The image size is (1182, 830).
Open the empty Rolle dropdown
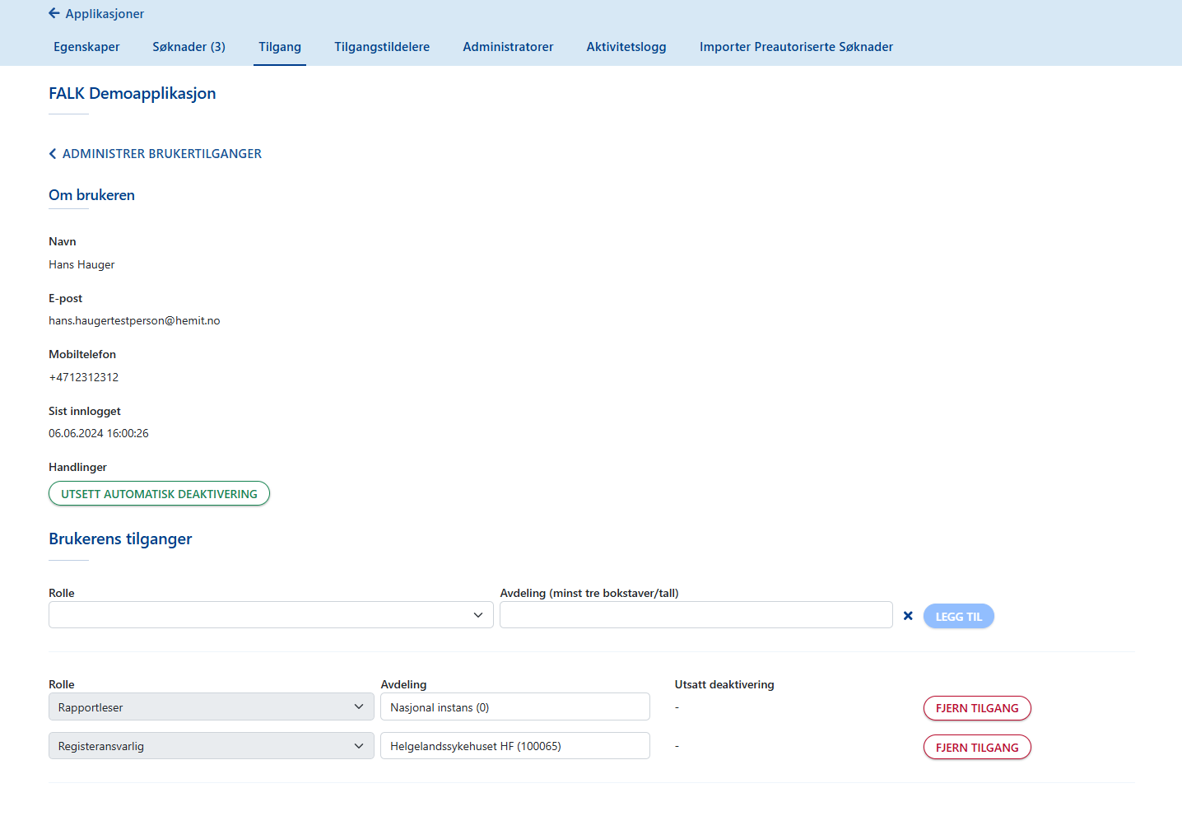coord(271,615)
